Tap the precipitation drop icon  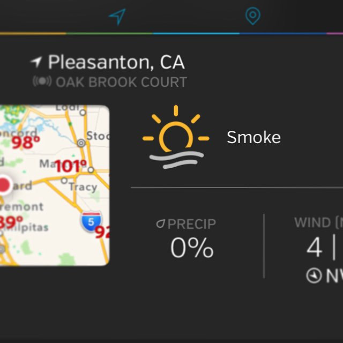tap(161, 224)
